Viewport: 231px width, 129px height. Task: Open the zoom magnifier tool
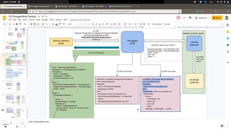[25, 24]
